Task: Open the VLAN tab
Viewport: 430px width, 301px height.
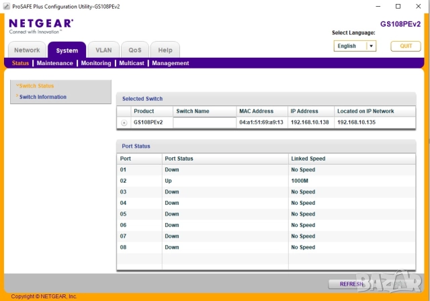Action: (103, 50)
